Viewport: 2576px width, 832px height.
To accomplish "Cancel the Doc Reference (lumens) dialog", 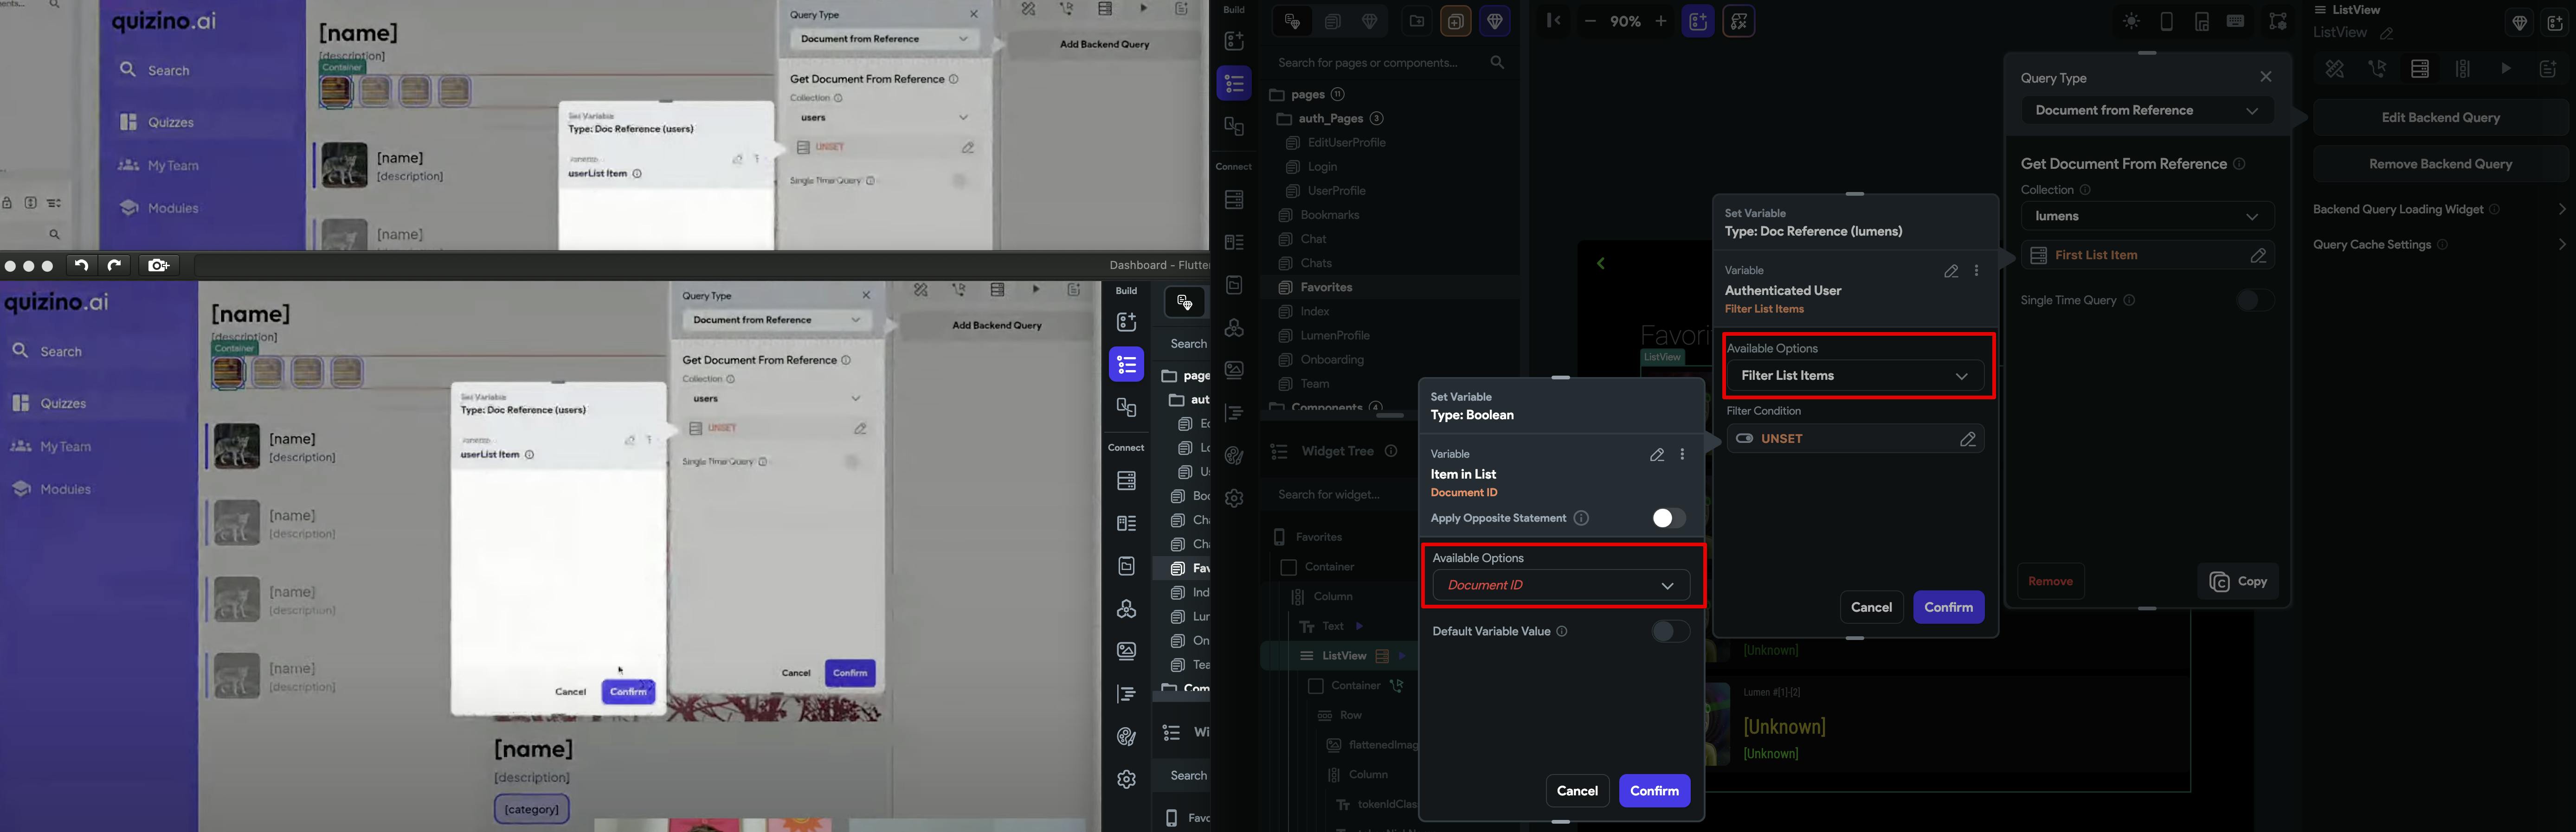I will pos(1871,608).
